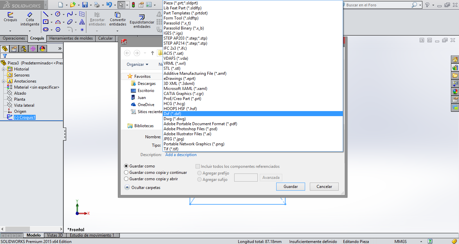Open the Estudio de movimiento 1 tab
Image resolution: width=459 pixels, height=244 pixels.
coord(92,235)
